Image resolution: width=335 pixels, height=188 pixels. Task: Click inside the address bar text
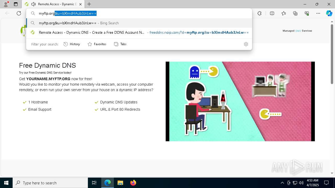68,13
